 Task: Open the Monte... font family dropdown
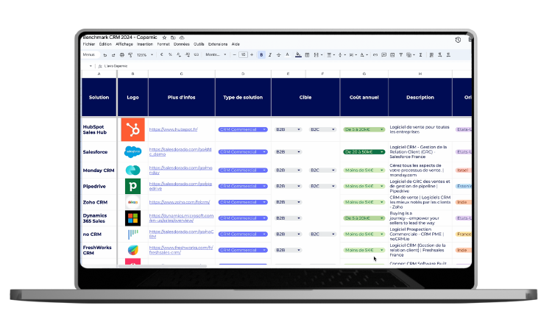[x=216, y=55]
